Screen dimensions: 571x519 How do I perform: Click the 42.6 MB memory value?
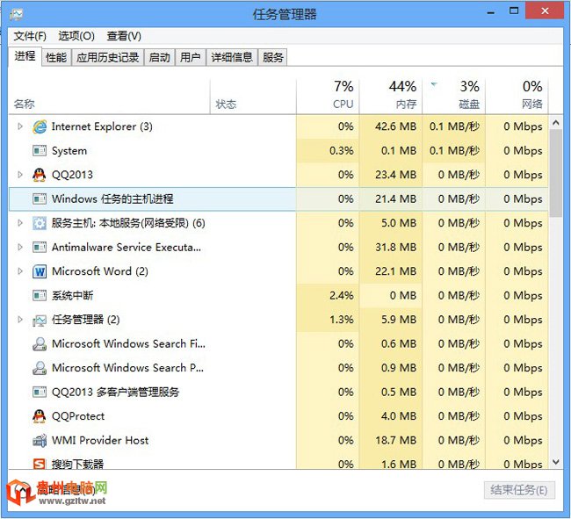pyautogui.click(x=395, y=126)
